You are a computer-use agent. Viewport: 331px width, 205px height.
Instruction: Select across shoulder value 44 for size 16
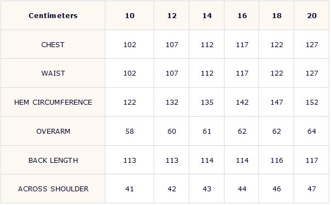coord(242,189)
